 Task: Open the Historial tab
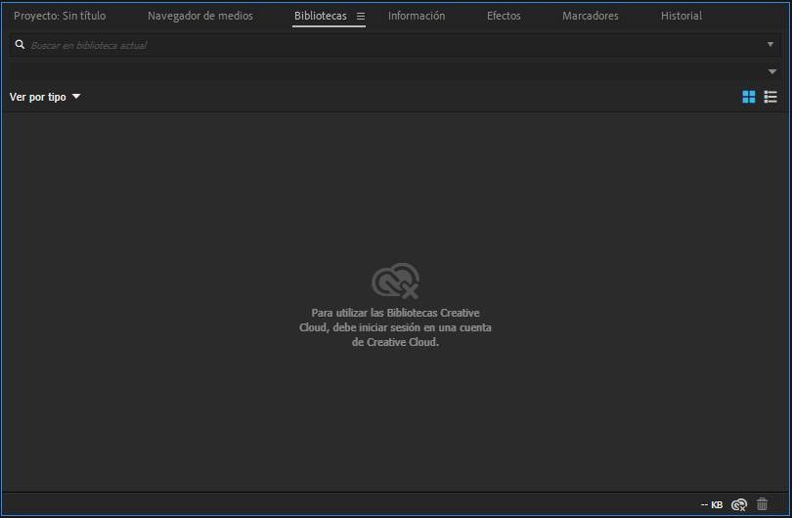682,16
